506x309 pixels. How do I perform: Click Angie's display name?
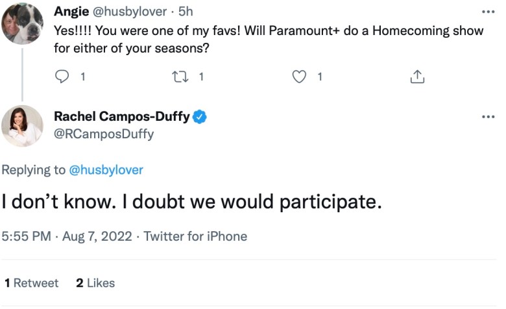[x=71, y=12]
